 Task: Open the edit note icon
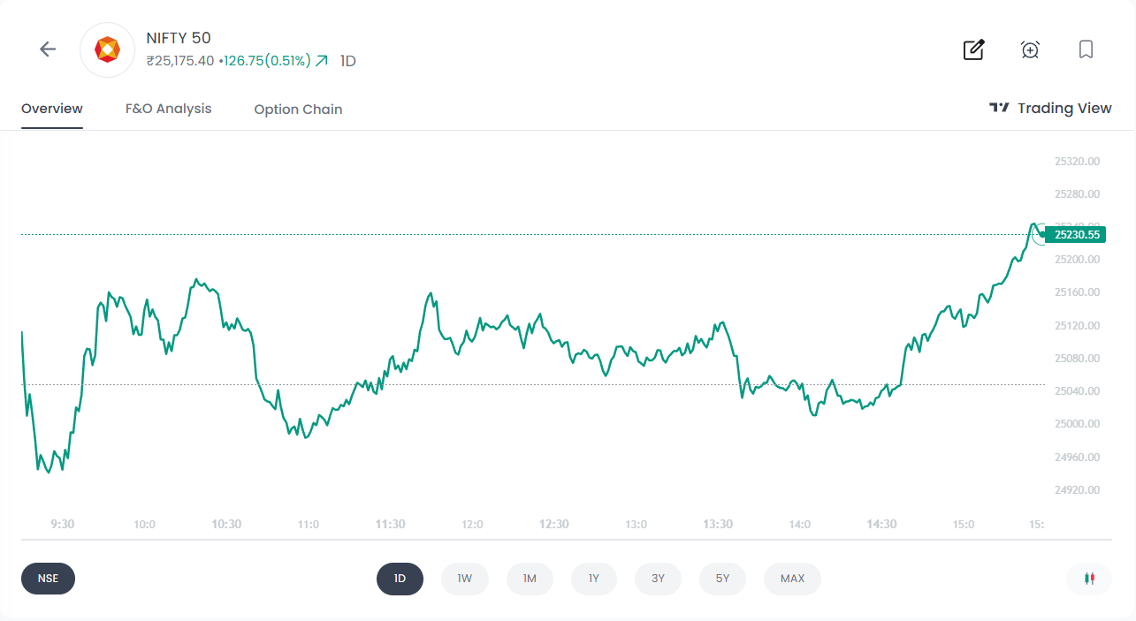pyautogui.click(x=973, y=49)
